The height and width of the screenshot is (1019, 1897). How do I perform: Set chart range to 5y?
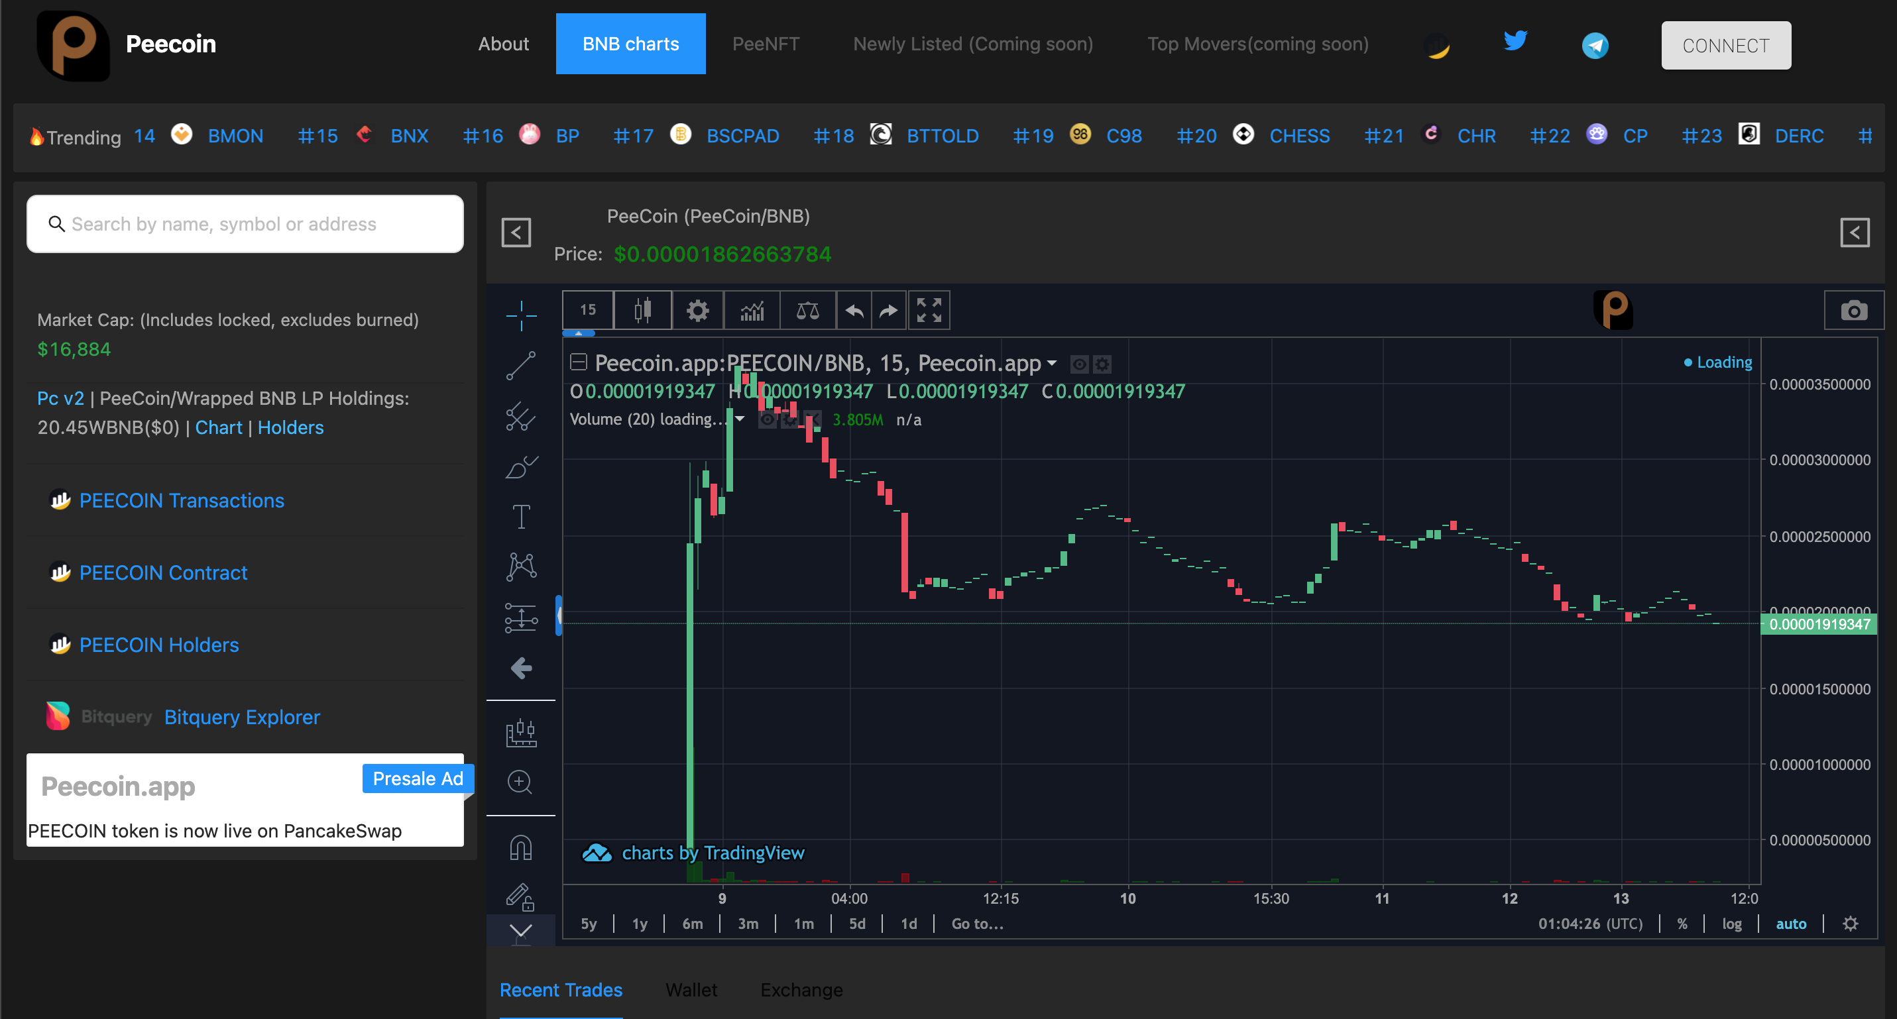589,924
